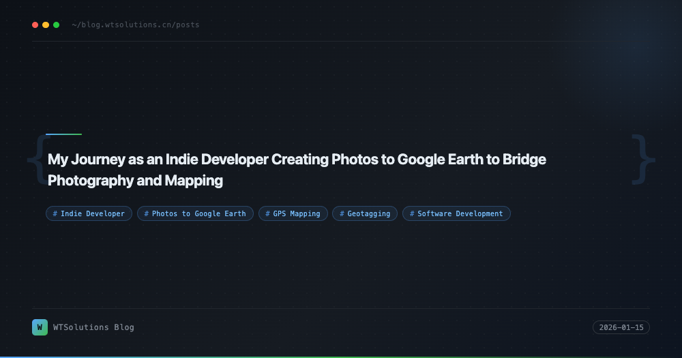Image resolution: width=682 pixels, height=358 pixels.
Task: Select the Indie Developer tag
Action: point(89,213)
